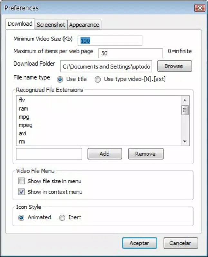
Task: Enable Show file size in menu
Action: pyautogui.click(x=22, y=181)
